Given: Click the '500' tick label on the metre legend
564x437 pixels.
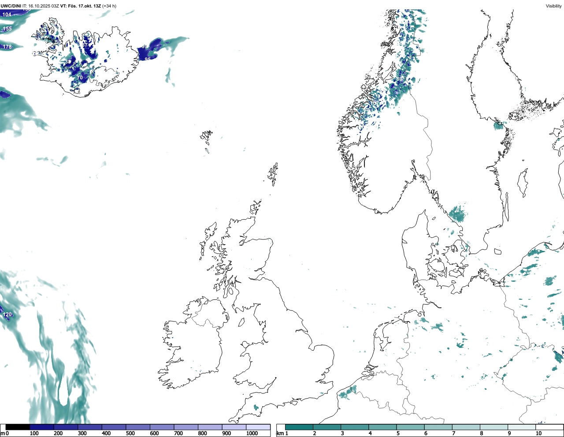Looking at the screenshot, I should pyautogui.click(x=130, y=433).
